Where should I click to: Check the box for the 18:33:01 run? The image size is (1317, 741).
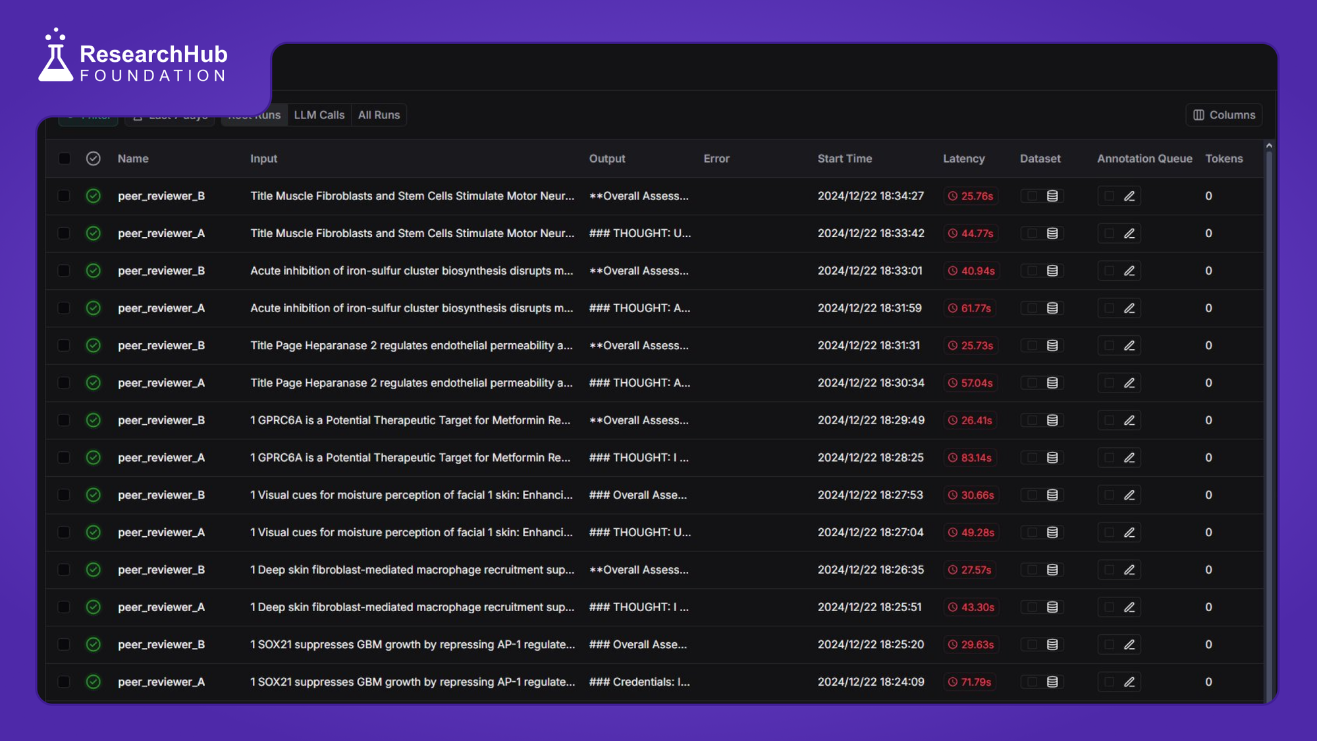coord(64,271)
